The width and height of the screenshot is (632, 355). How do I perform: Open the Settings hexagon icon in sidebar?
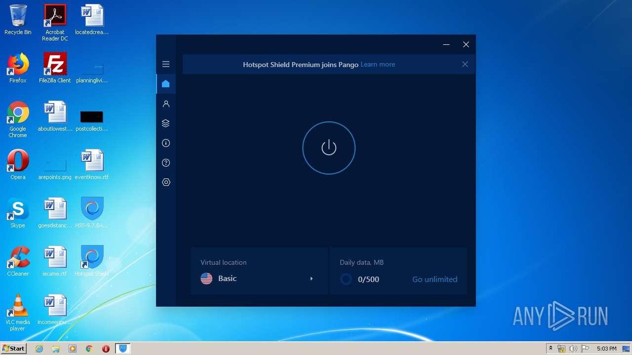pos(166,182)
